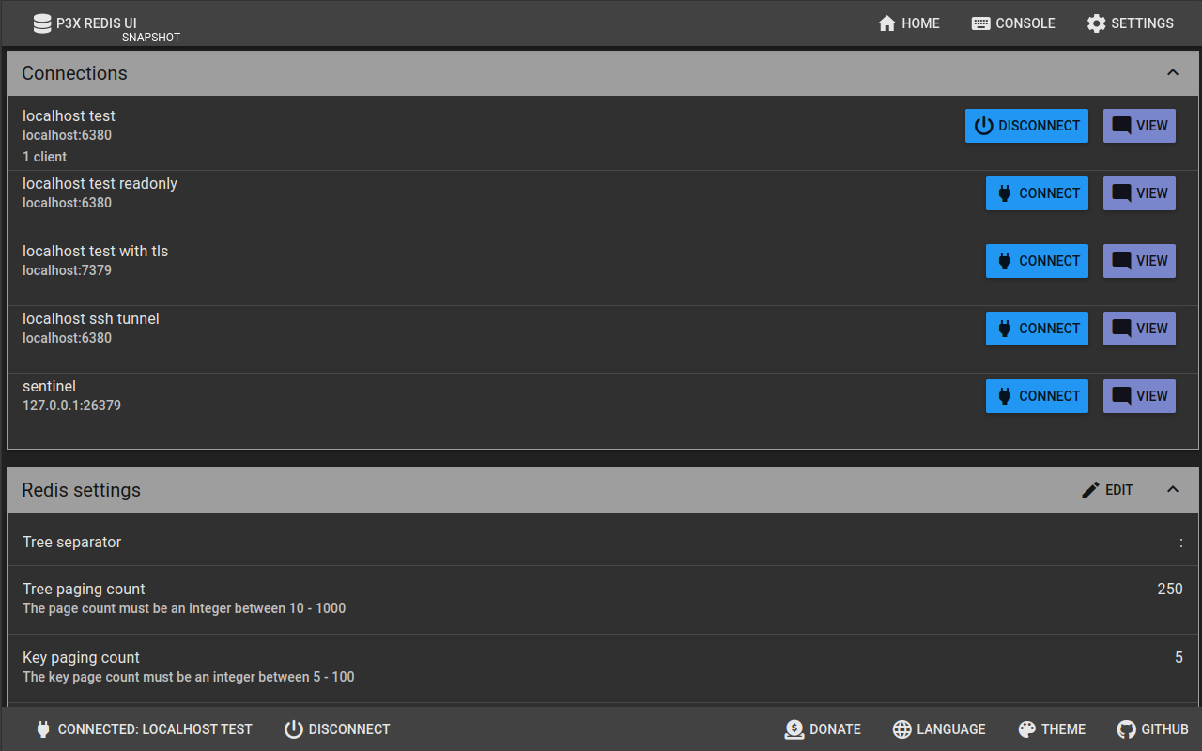The height and width of the screenshot is (751, 1202).
Task: Select 'localhost test readonly' connection name
Action: tap(100, 184)
